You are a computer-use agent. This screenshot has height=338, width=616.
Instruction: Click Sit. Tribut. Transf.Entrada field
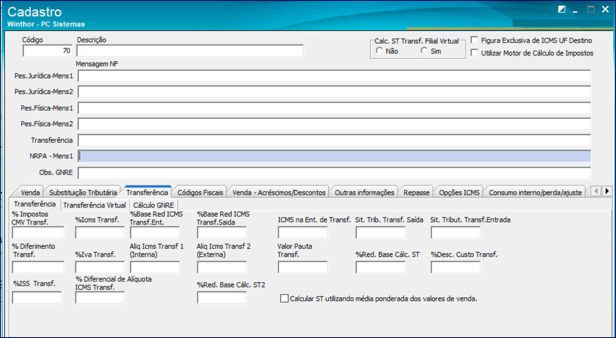(456, 232)
